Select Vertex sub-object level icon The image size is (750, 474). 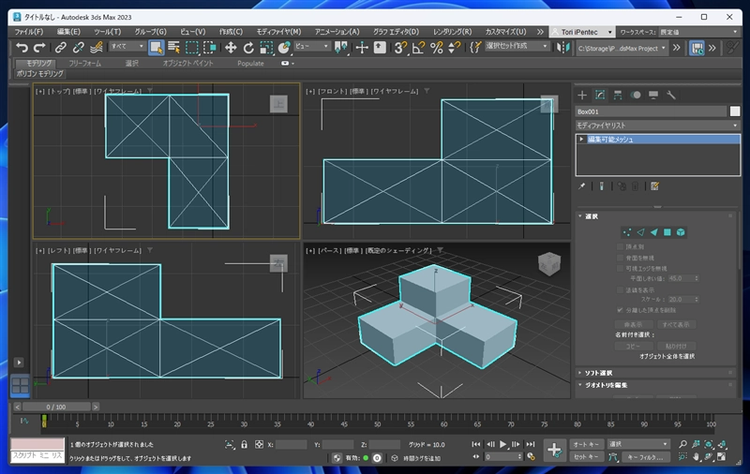click(626, 231)
